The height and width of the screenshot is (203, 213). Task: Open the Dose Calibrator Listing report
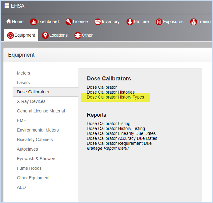click(x=109, y=124)
